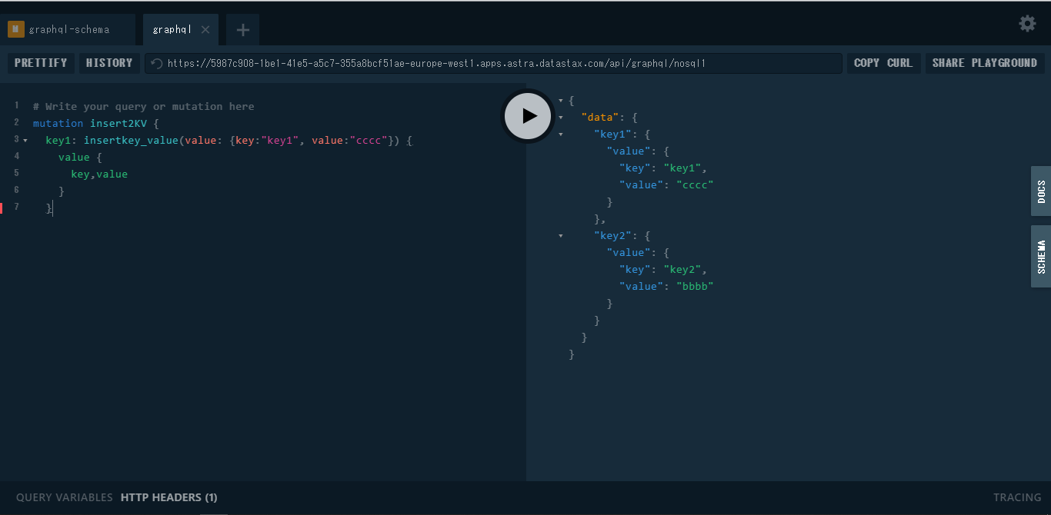Click line number 7 in the gutter
Screen dimensions: 1051x515
[x=16, y=207]
